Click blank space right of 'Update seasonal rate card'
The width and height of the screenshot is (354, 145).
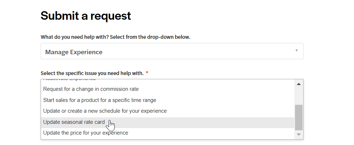click(203, 122)
